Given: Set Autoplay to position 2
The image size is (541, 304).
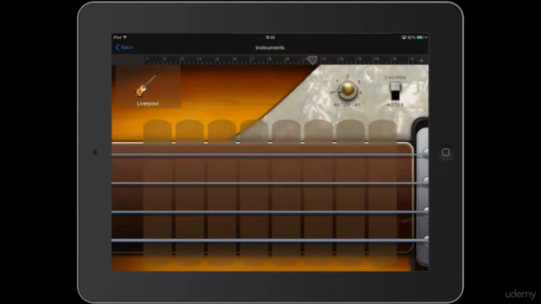Looking at the screenshot, I should 347,77.
